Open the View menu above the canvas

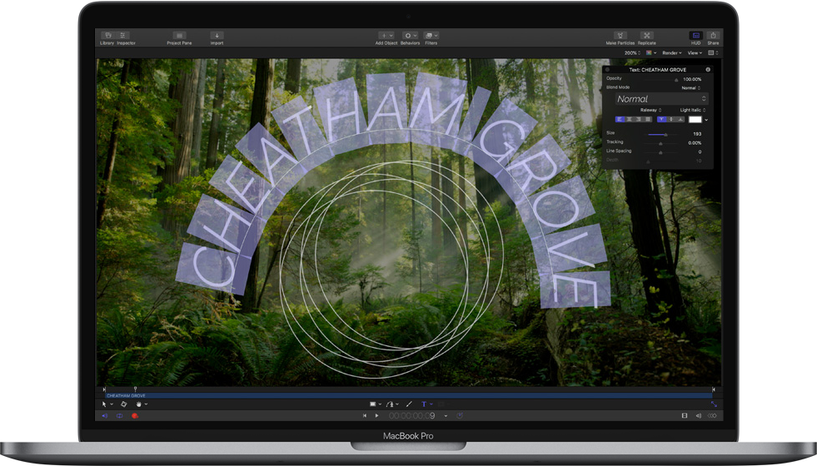(695, 52)
